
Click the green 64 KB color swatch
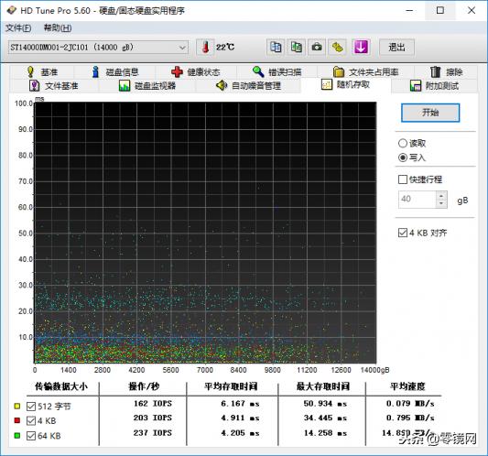pos(17,436)
